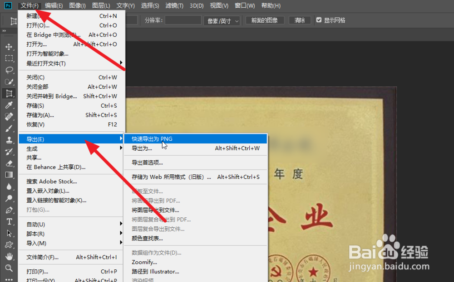Open the 3D(D) menu

point(197,5)
